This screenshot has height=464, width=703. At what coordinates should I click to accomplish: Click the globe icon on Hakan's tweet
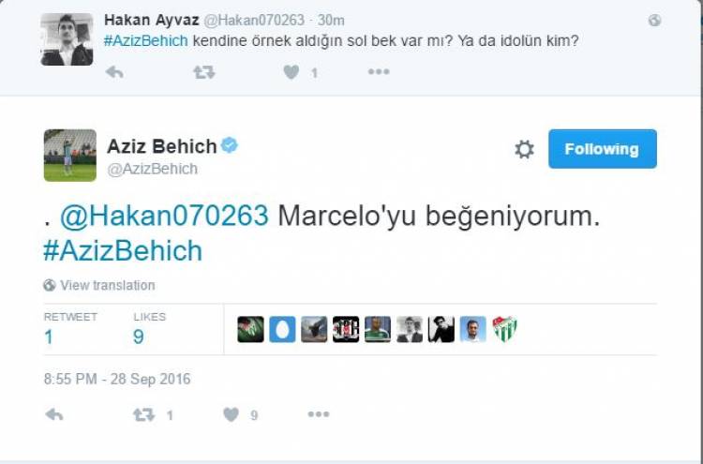[x=654, y=20]
